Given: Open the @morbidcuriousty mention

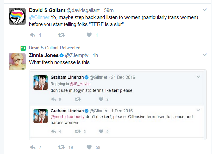Looking at the screenshot, I should pos(67,117).
